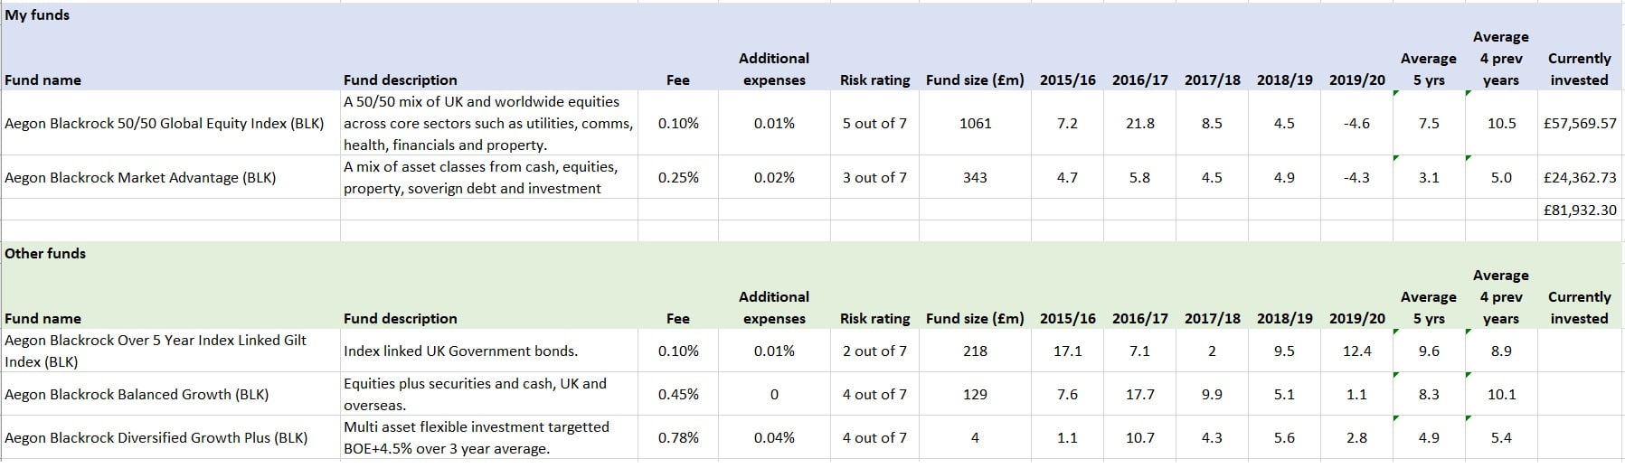Select the 0.45% fee cell

point(678,395)
